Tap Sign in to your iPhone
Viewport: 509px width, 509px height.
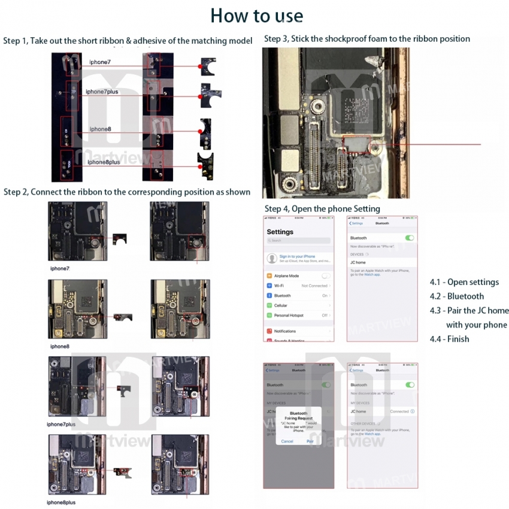297,256
